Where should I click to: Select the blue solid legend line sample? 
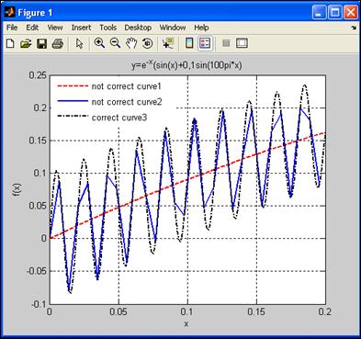73,102
